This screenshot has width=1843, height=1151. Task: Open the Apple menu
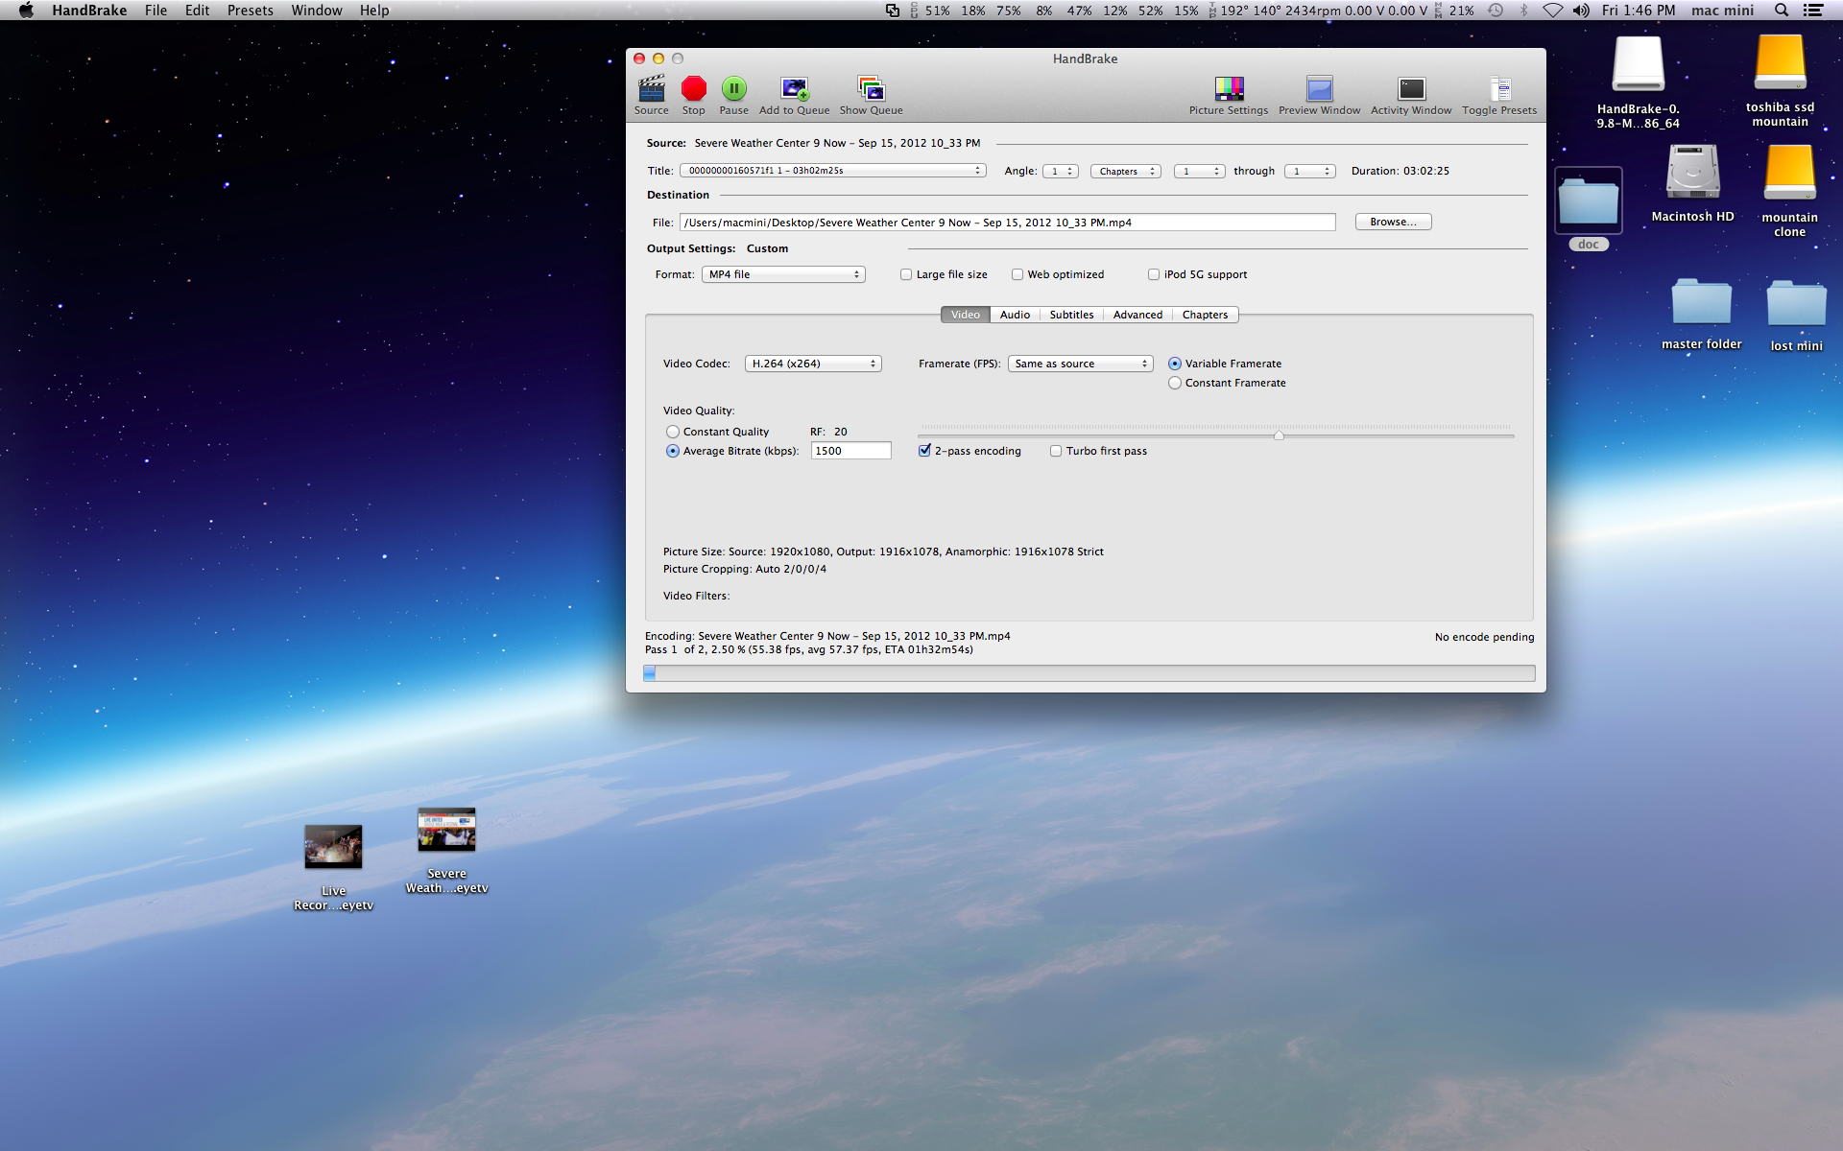26,11
